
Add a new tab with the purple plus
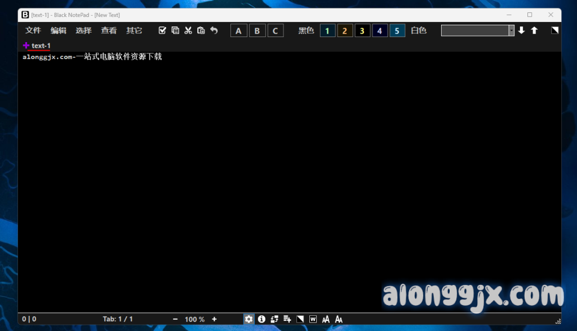click(26, 46)
